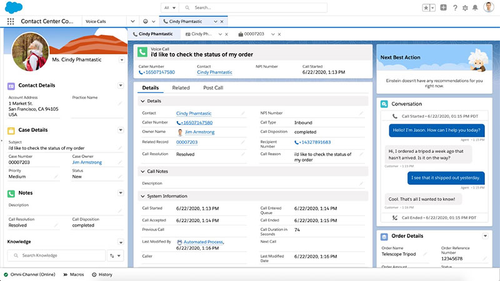Screen dimensions: 500x281
Task: Open History in utility bar
Action: coord(102,274)
